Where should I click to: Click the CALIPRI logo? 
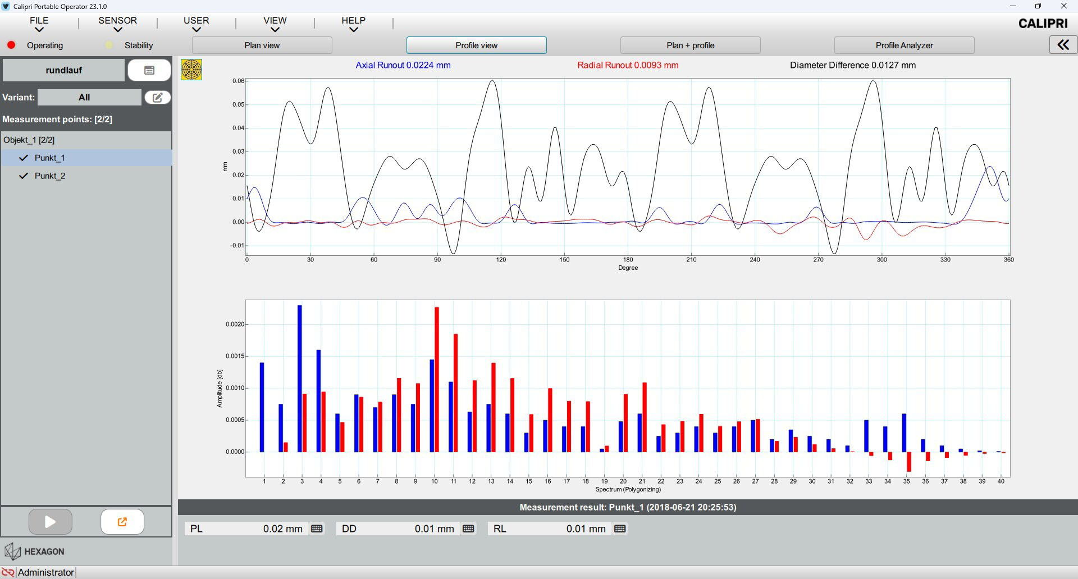coord(1043,24)
